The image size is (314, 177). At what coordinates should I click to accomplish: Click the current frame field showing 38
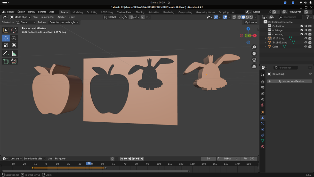click(x=208, y=159)
